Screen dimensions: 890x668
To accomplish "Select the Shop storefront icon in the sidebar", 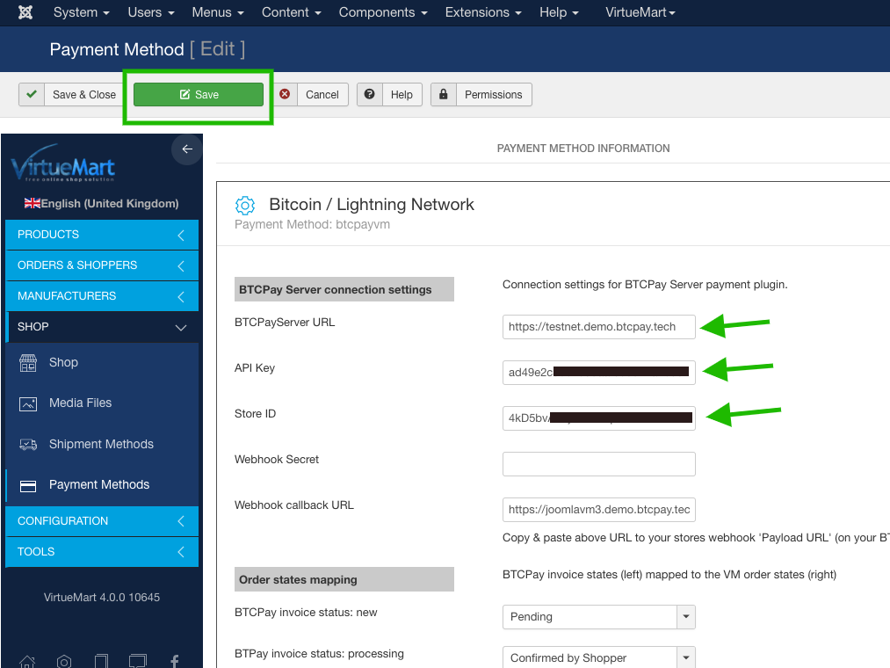I will coord(28,361).
